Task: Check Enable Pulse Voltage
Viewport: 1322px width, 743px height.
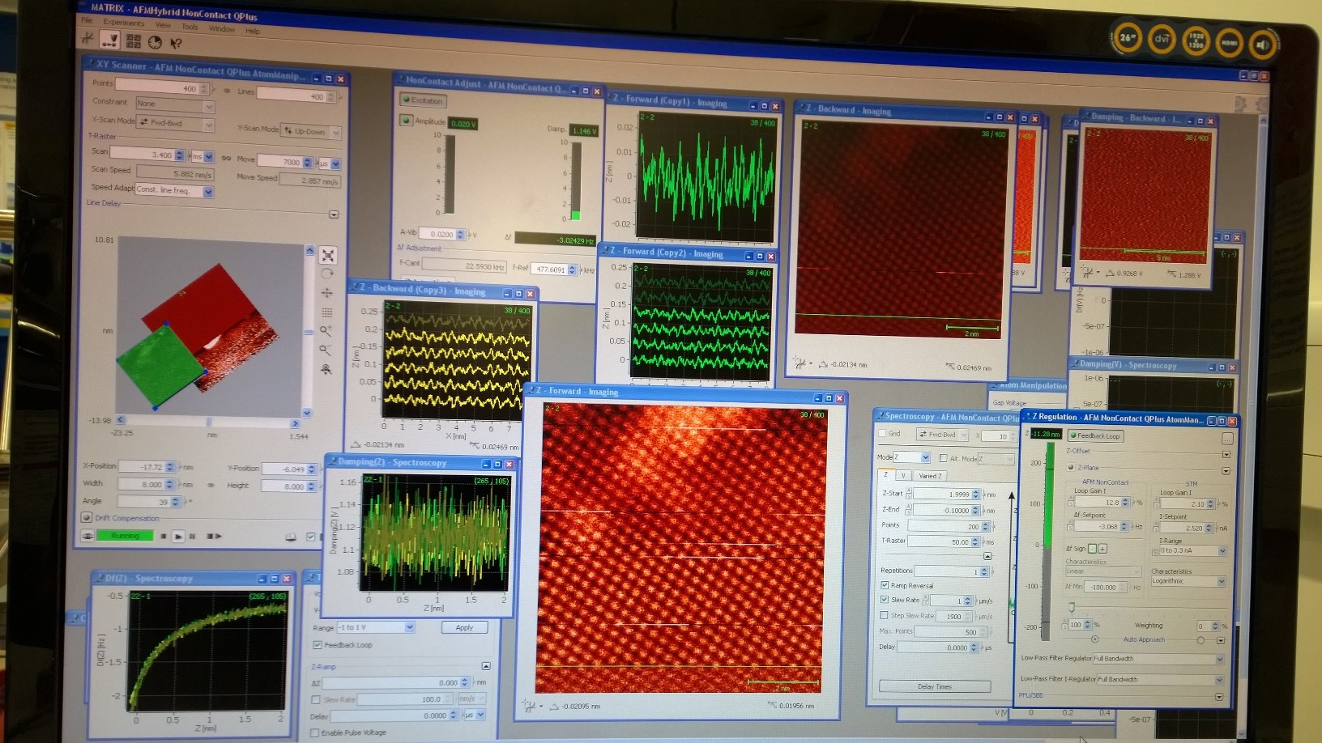Action: [315, 732]
